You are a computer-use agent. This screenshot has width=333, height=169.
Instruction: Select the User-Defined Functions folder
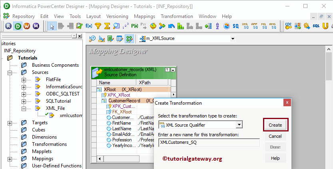[x=57, y=165]
